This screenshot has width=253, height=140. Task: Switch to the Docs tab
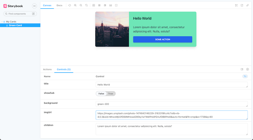[x=60, y=6]
